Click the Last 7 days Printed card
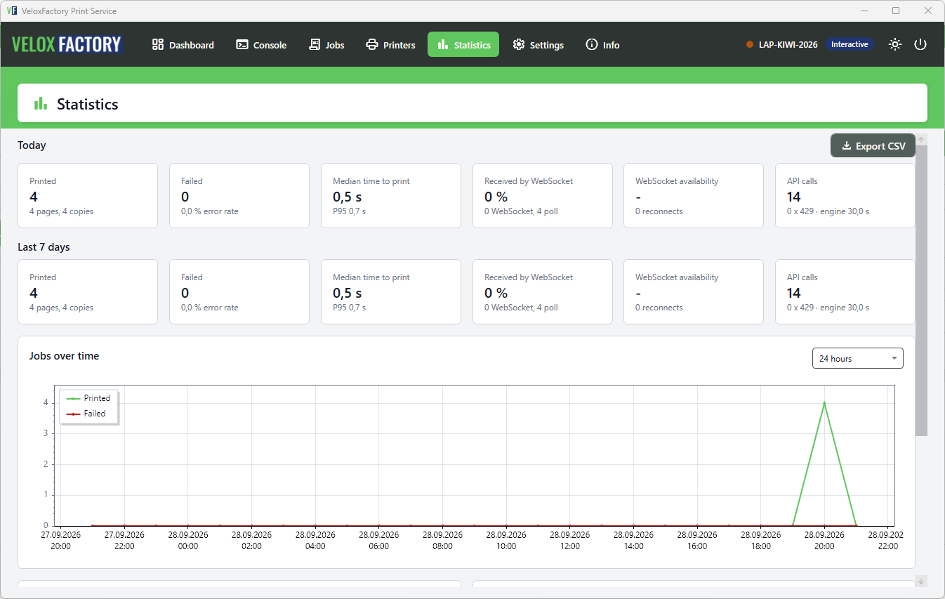945x599 pixels. click(88, 292)
